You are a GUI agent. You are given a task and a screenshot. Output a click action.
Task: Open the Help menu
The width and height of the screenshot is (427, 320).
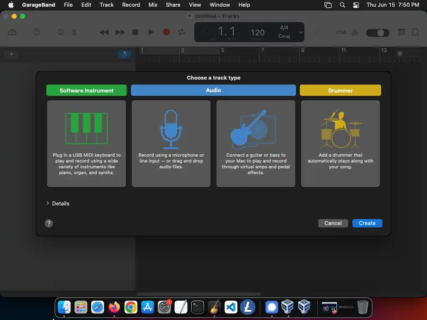(244, 5)
